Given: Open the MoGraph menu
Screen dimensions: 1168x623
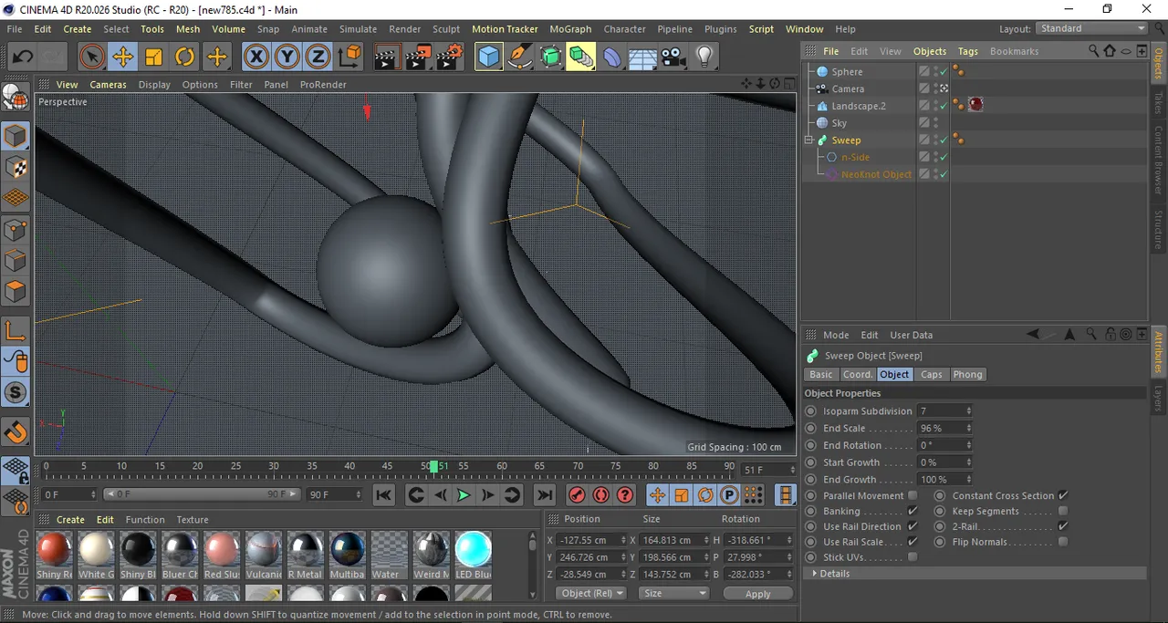Looking at the screenshot, I should coord(570,29).
